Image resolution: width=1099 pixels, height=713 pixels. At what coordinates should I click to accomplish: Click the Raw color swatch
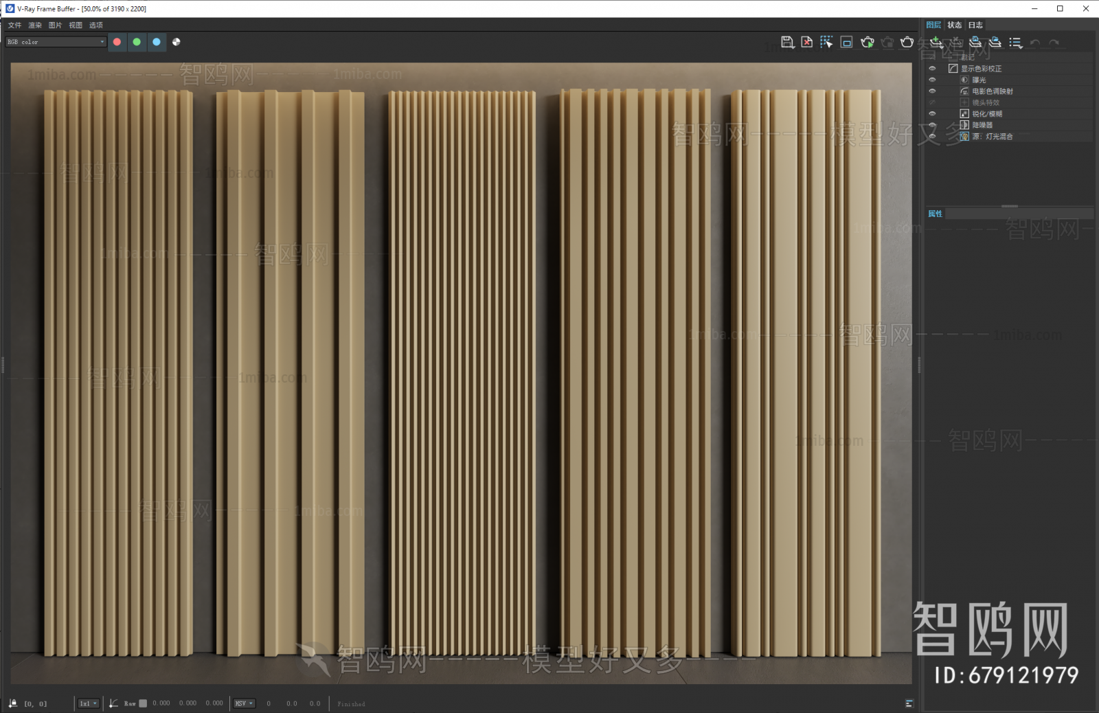click(x=143, y=703)
